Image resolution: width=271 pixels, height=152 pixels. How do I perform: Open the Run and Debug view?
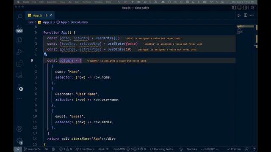pos(19,52)
